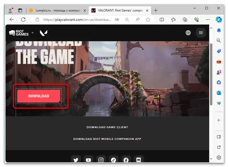Open tab actions menu
This screenshot has width=228, height=167.
[20, 10]
